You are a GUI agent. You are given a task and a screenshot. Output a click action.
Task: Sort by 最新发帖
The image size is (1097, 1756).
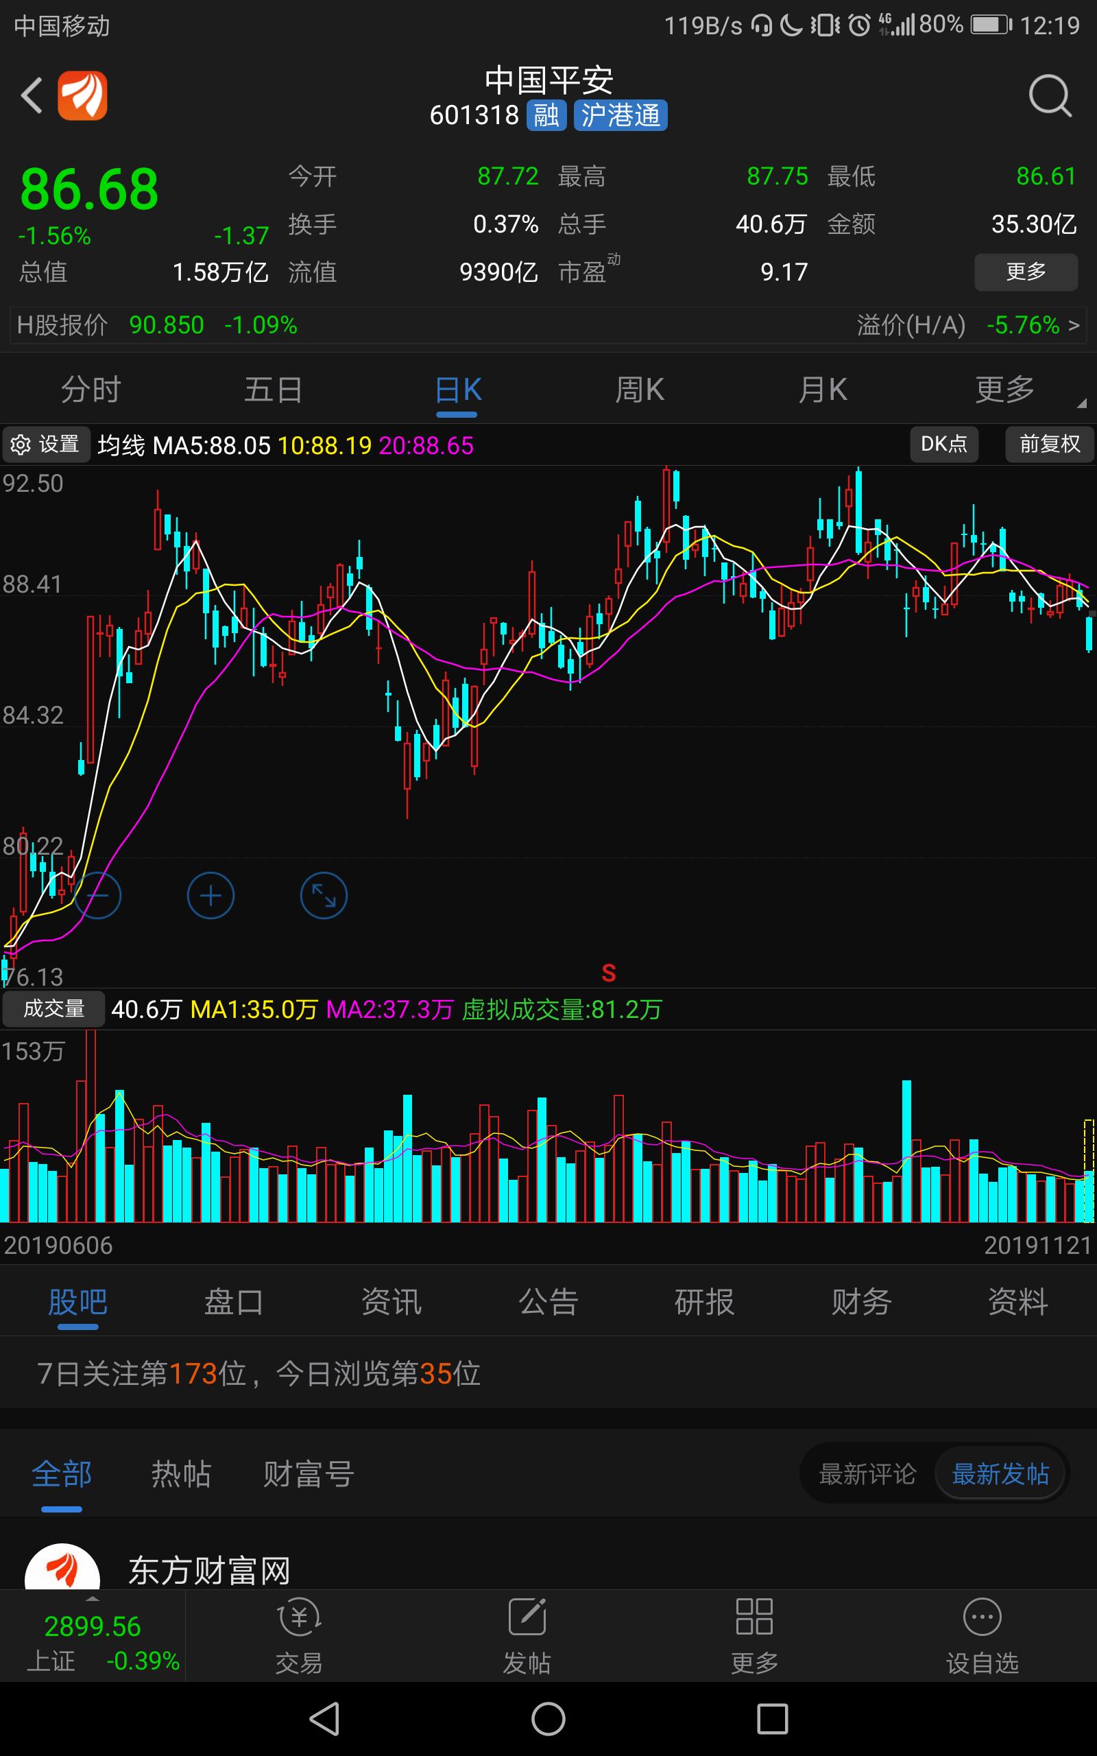pos(1000,1473)
